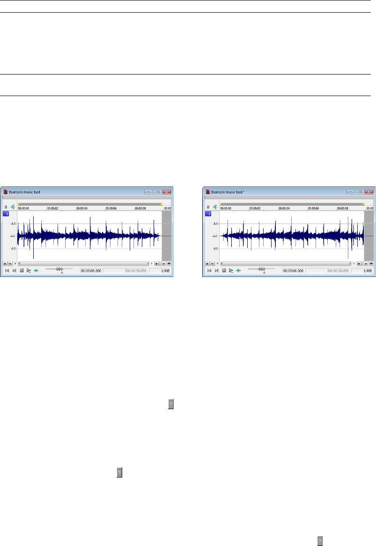Click green play-mode icon in left music bed window

36,270
